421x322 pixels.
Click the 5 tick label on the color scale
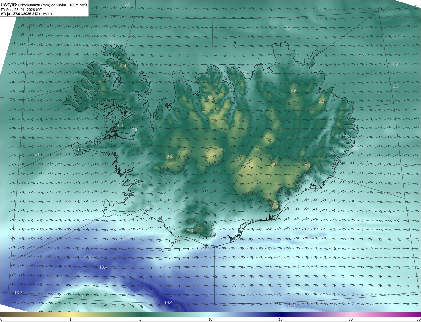tap(140, 320)
